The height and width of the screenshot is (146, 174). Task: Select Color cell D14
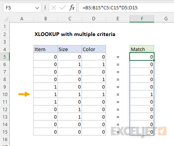pyautogui.click(x=94, y=124)
